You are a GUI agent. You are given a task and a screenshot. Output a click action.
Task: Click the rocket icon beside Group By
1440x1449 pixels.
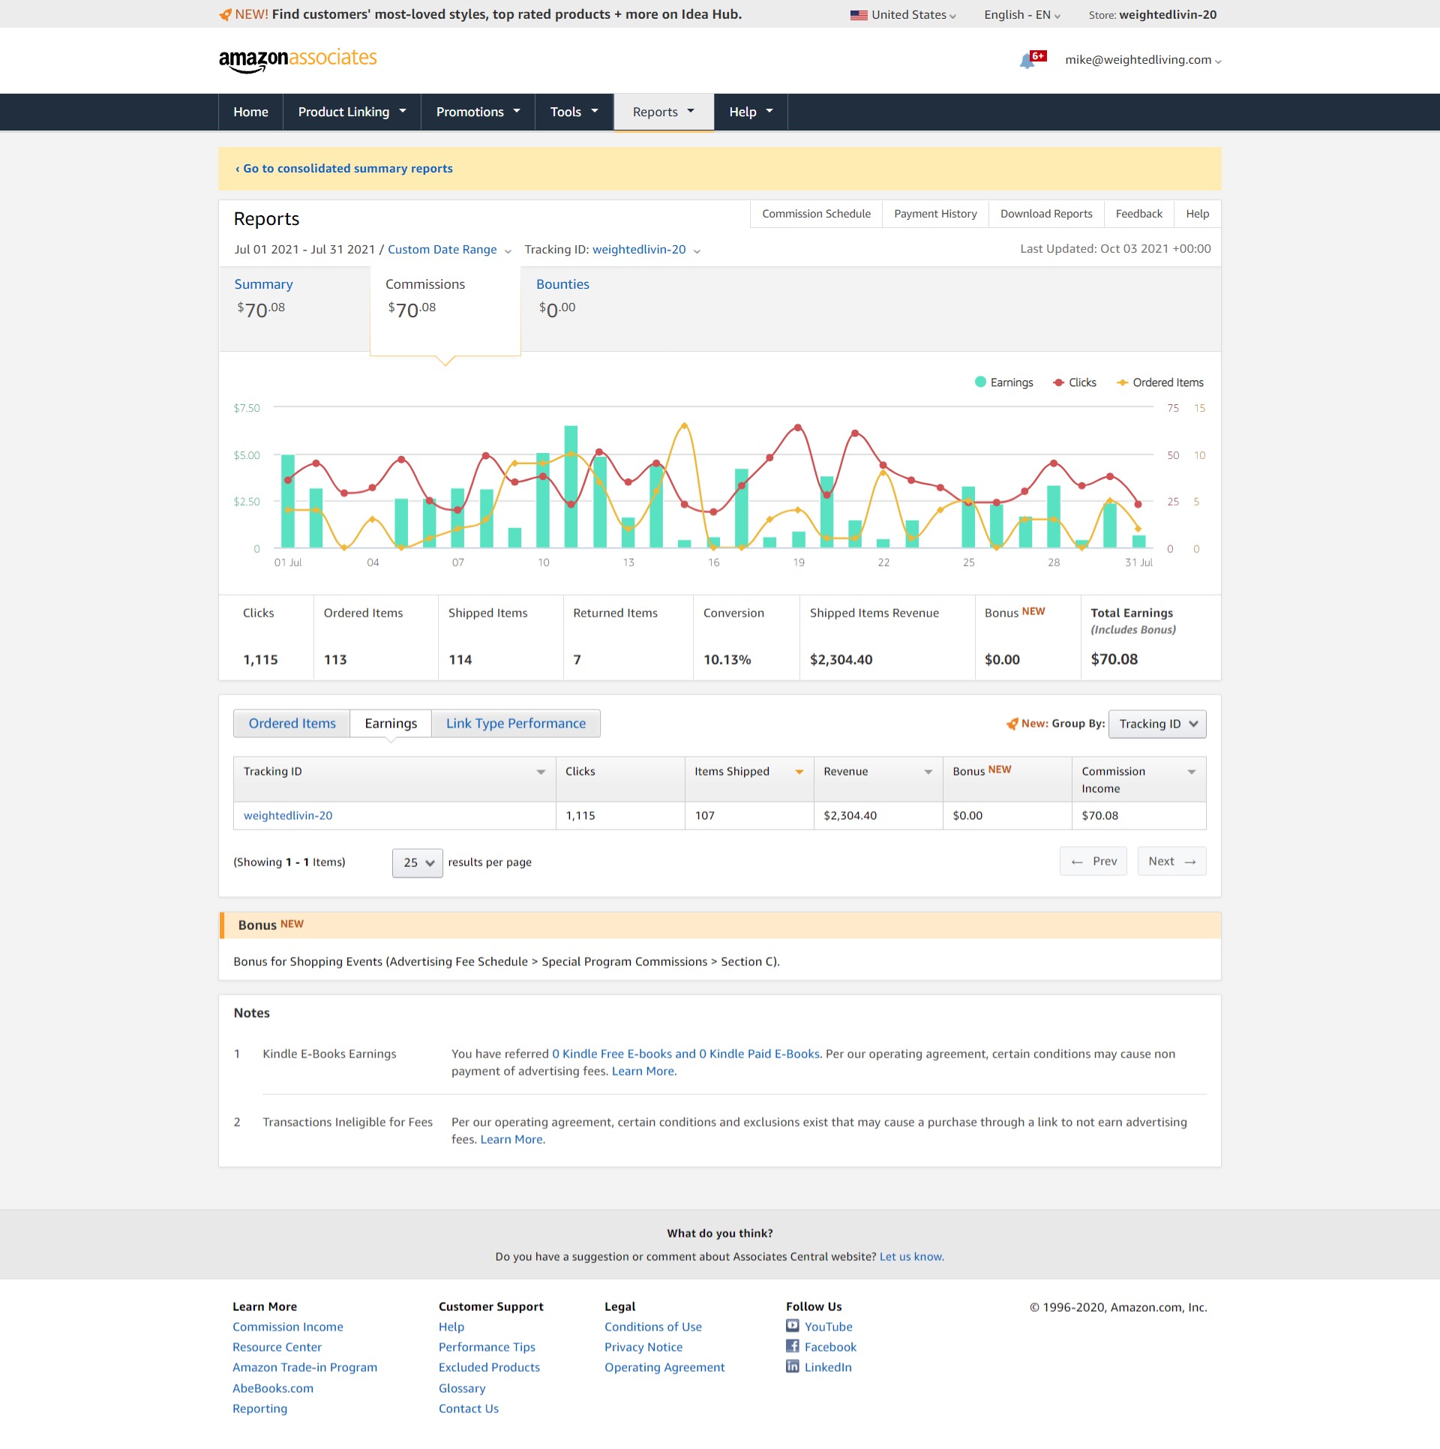[1012, 724]
